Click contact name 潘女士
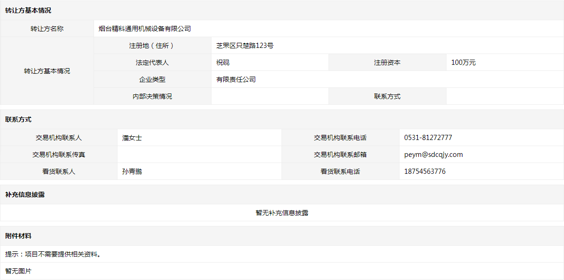564x280 pixels. 132,138
